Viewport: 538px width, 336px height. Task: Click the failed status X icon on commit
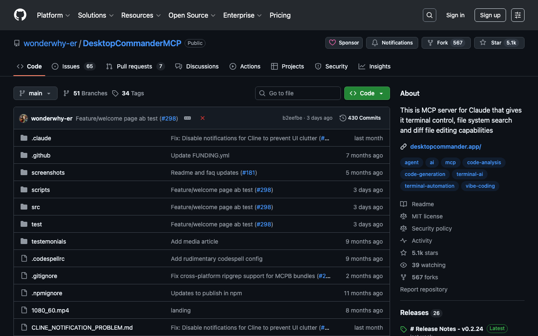[x=203, y=118]
